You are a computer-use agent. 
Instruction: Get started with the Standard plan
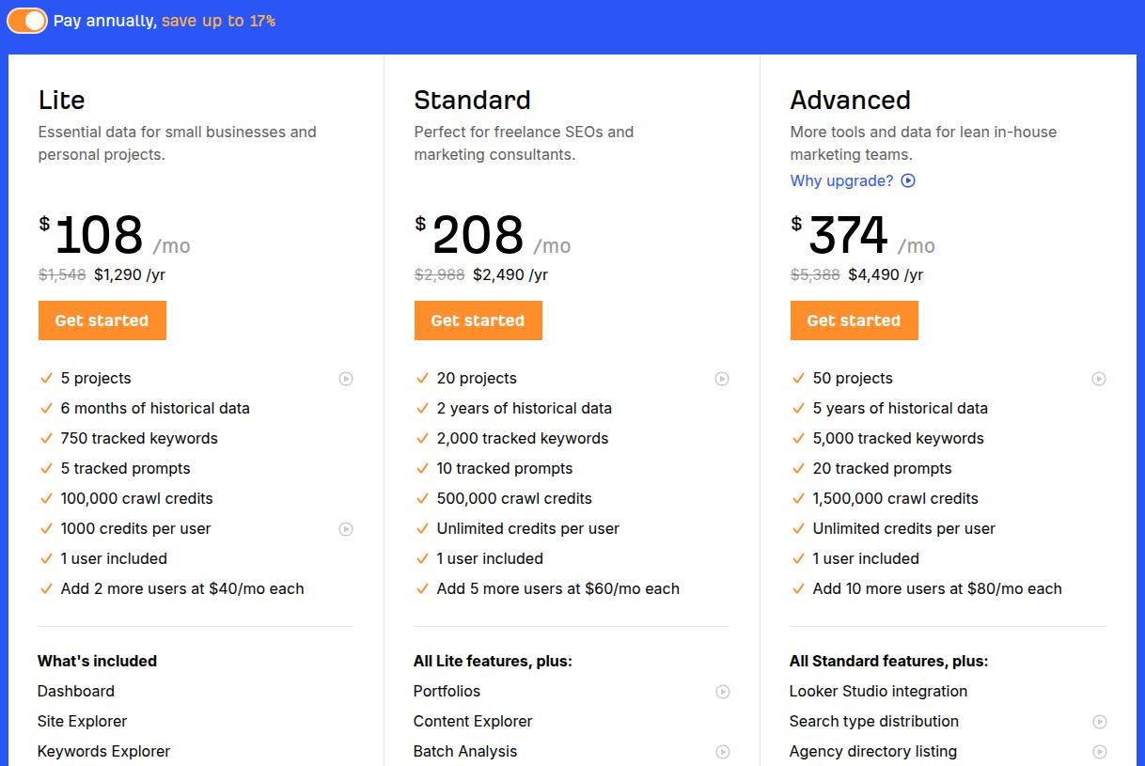(x=478, y=320)
